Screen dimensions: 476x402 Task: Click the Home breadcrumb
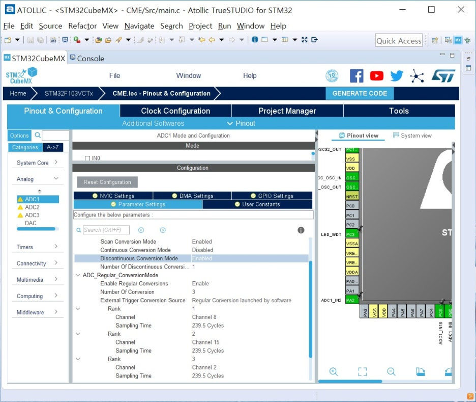18,93
